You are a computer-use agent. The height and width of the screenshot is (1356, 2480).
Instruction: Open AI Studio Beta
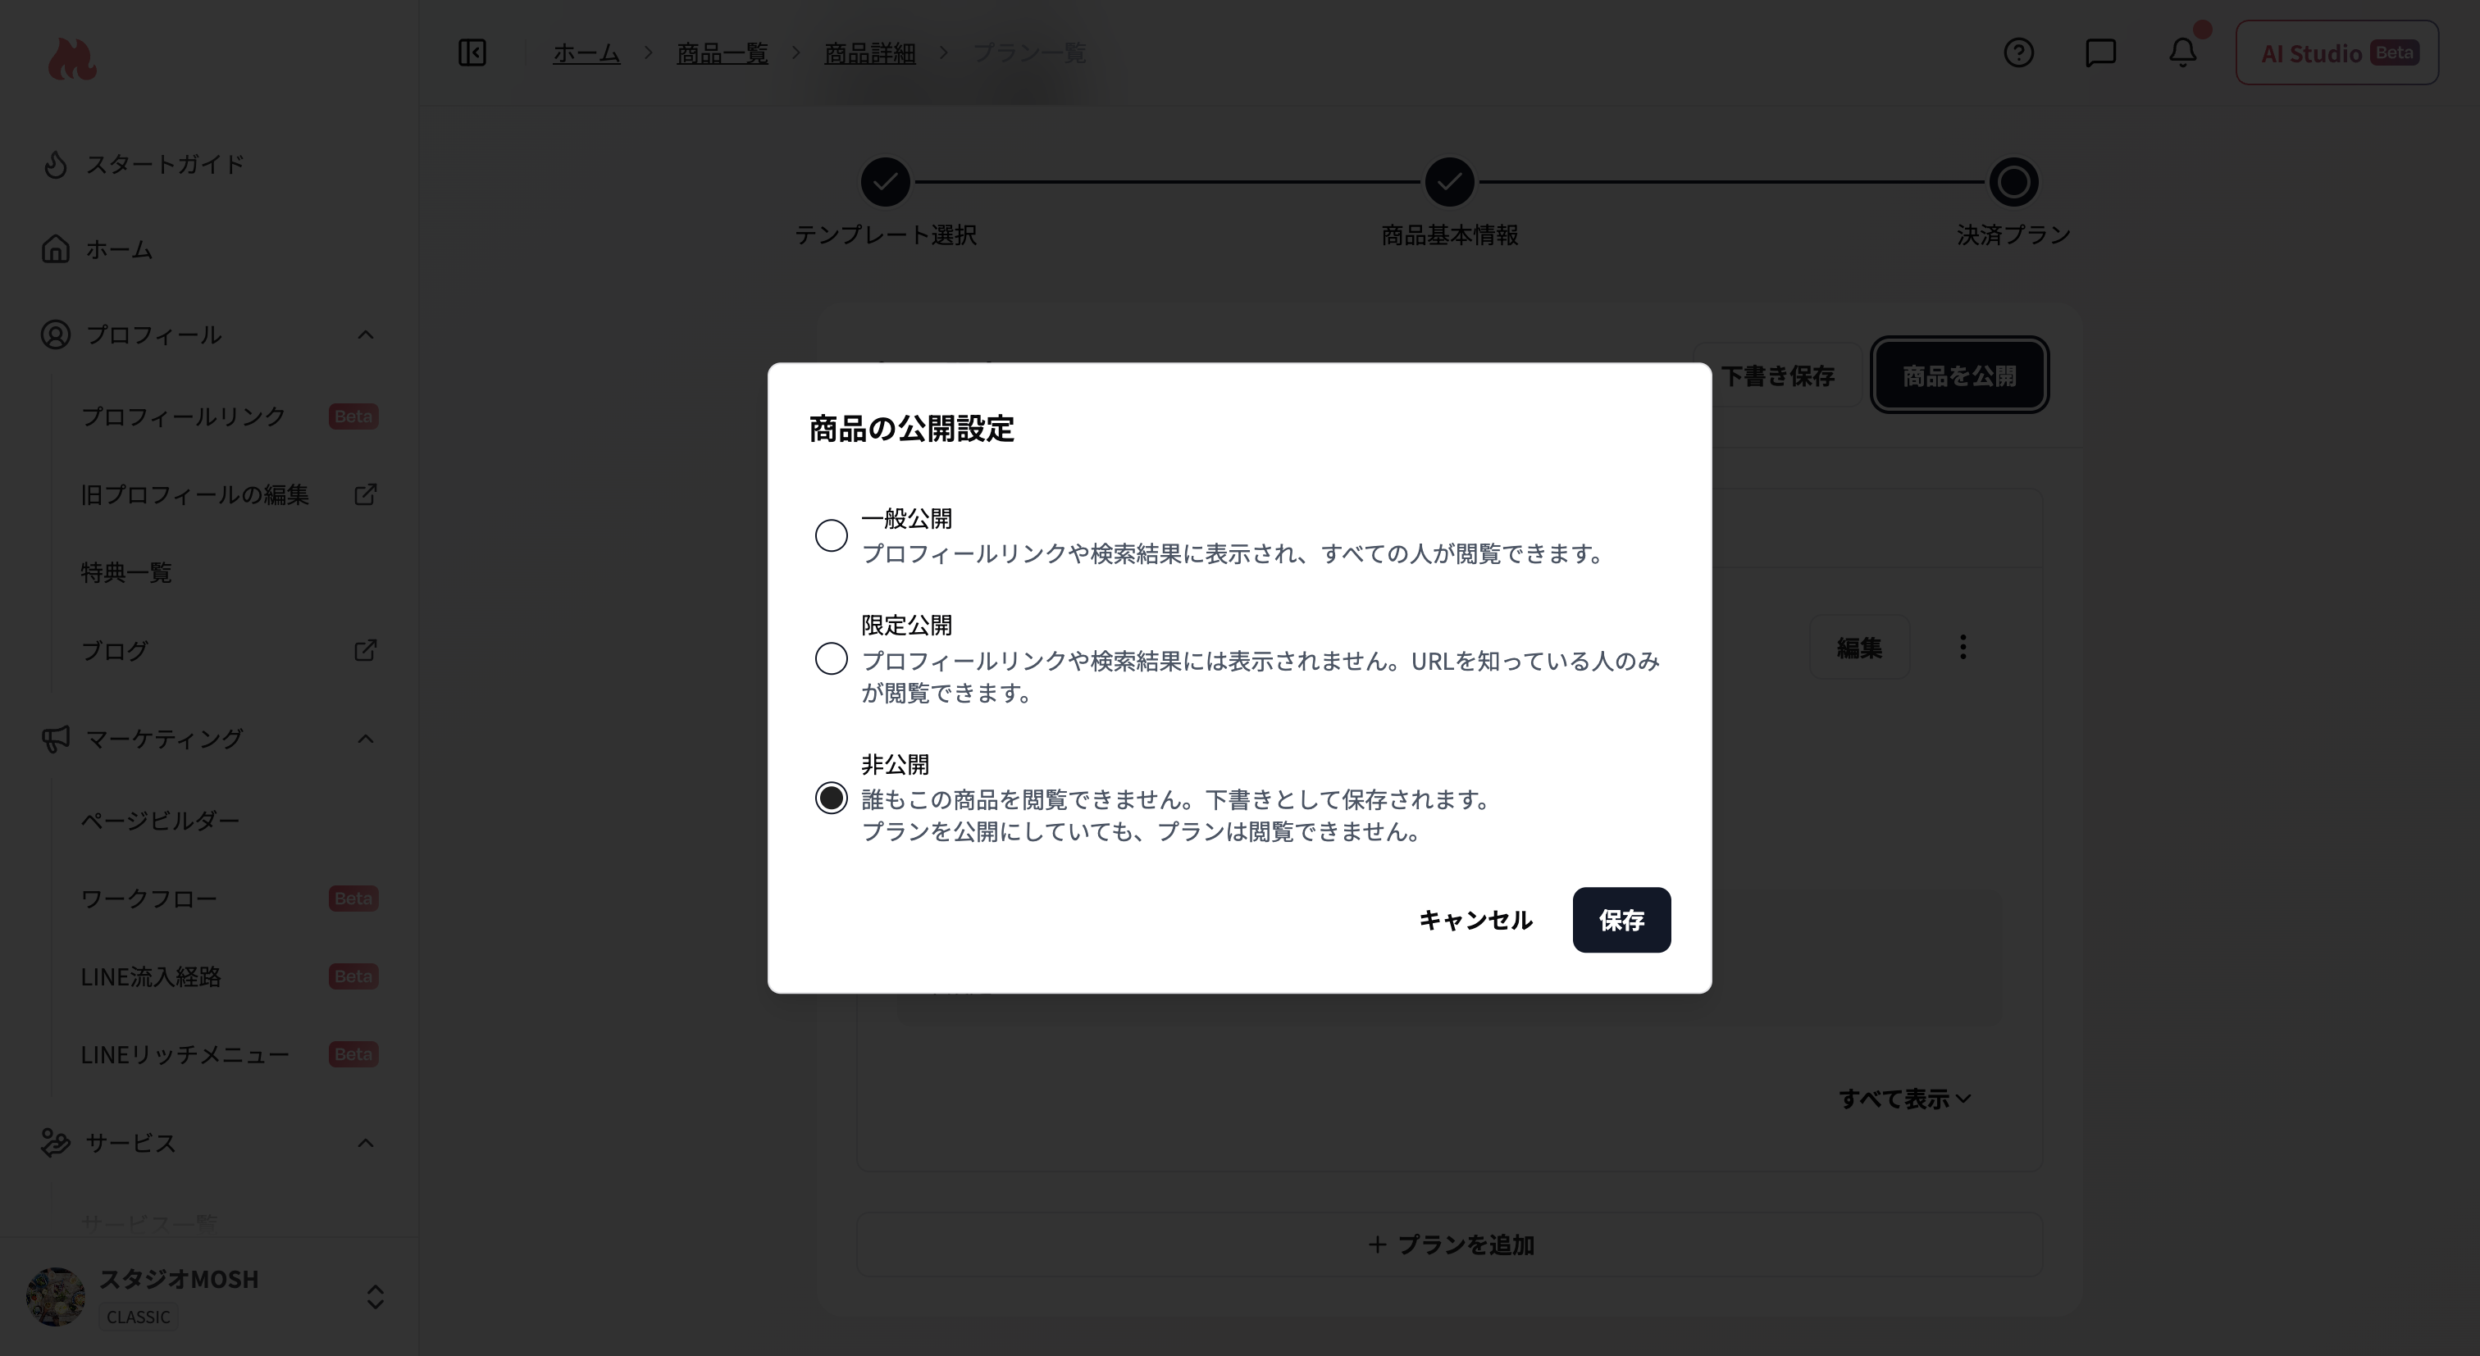(2336, 53)
